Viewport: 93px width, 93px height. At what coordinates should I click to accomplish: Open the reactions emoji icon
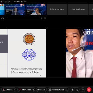point(77,90)
